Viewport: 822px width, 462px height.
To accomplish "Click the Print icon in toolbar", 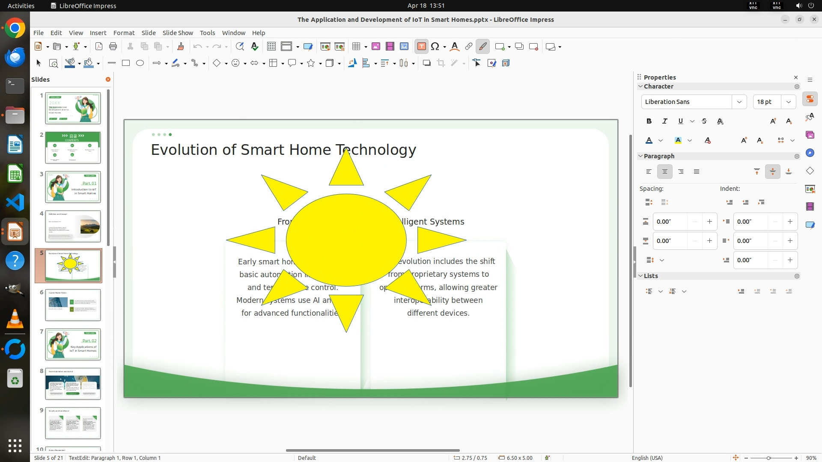I will click(x=113, y=47).
